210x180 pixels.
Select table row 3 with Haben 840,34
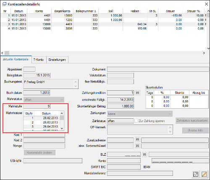pyautogui.click(x=104, y=24)
